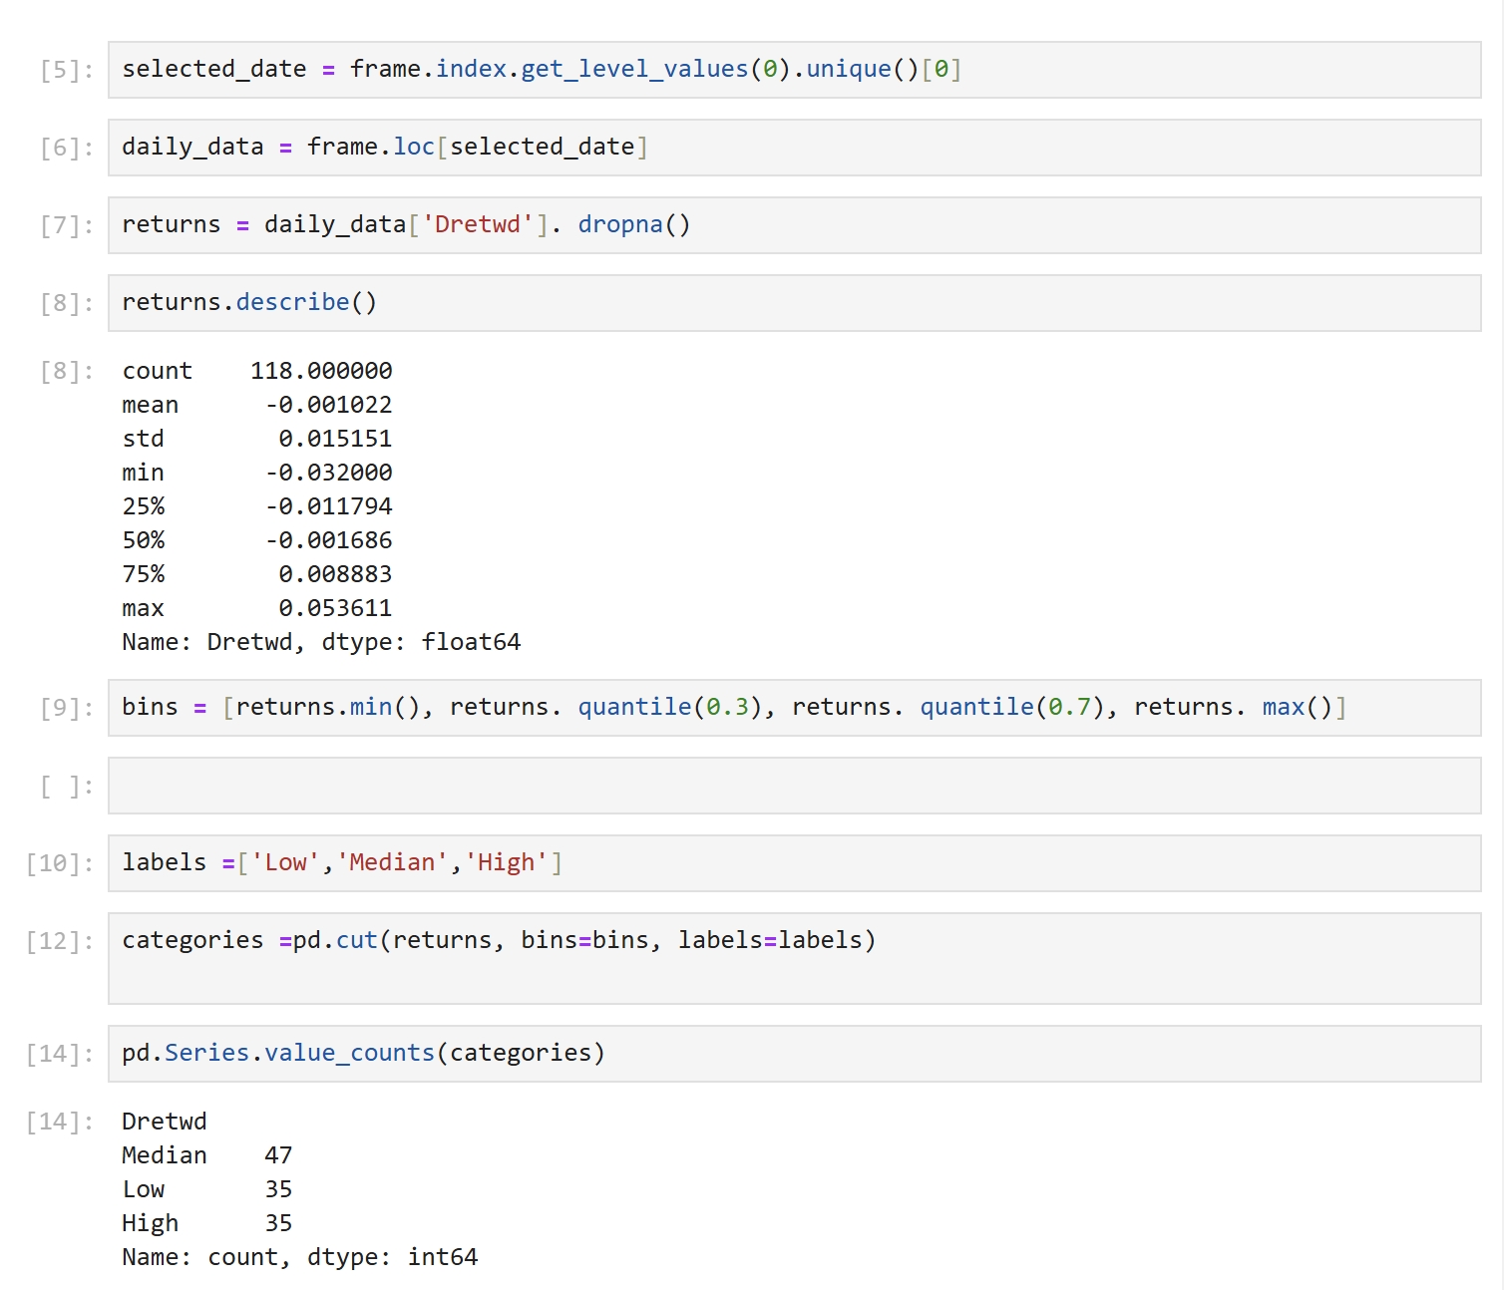Viewport: 1504px width, 1290px height.
Task: Select the value_counts(categories) code cell
Action: pos(793,1054)
